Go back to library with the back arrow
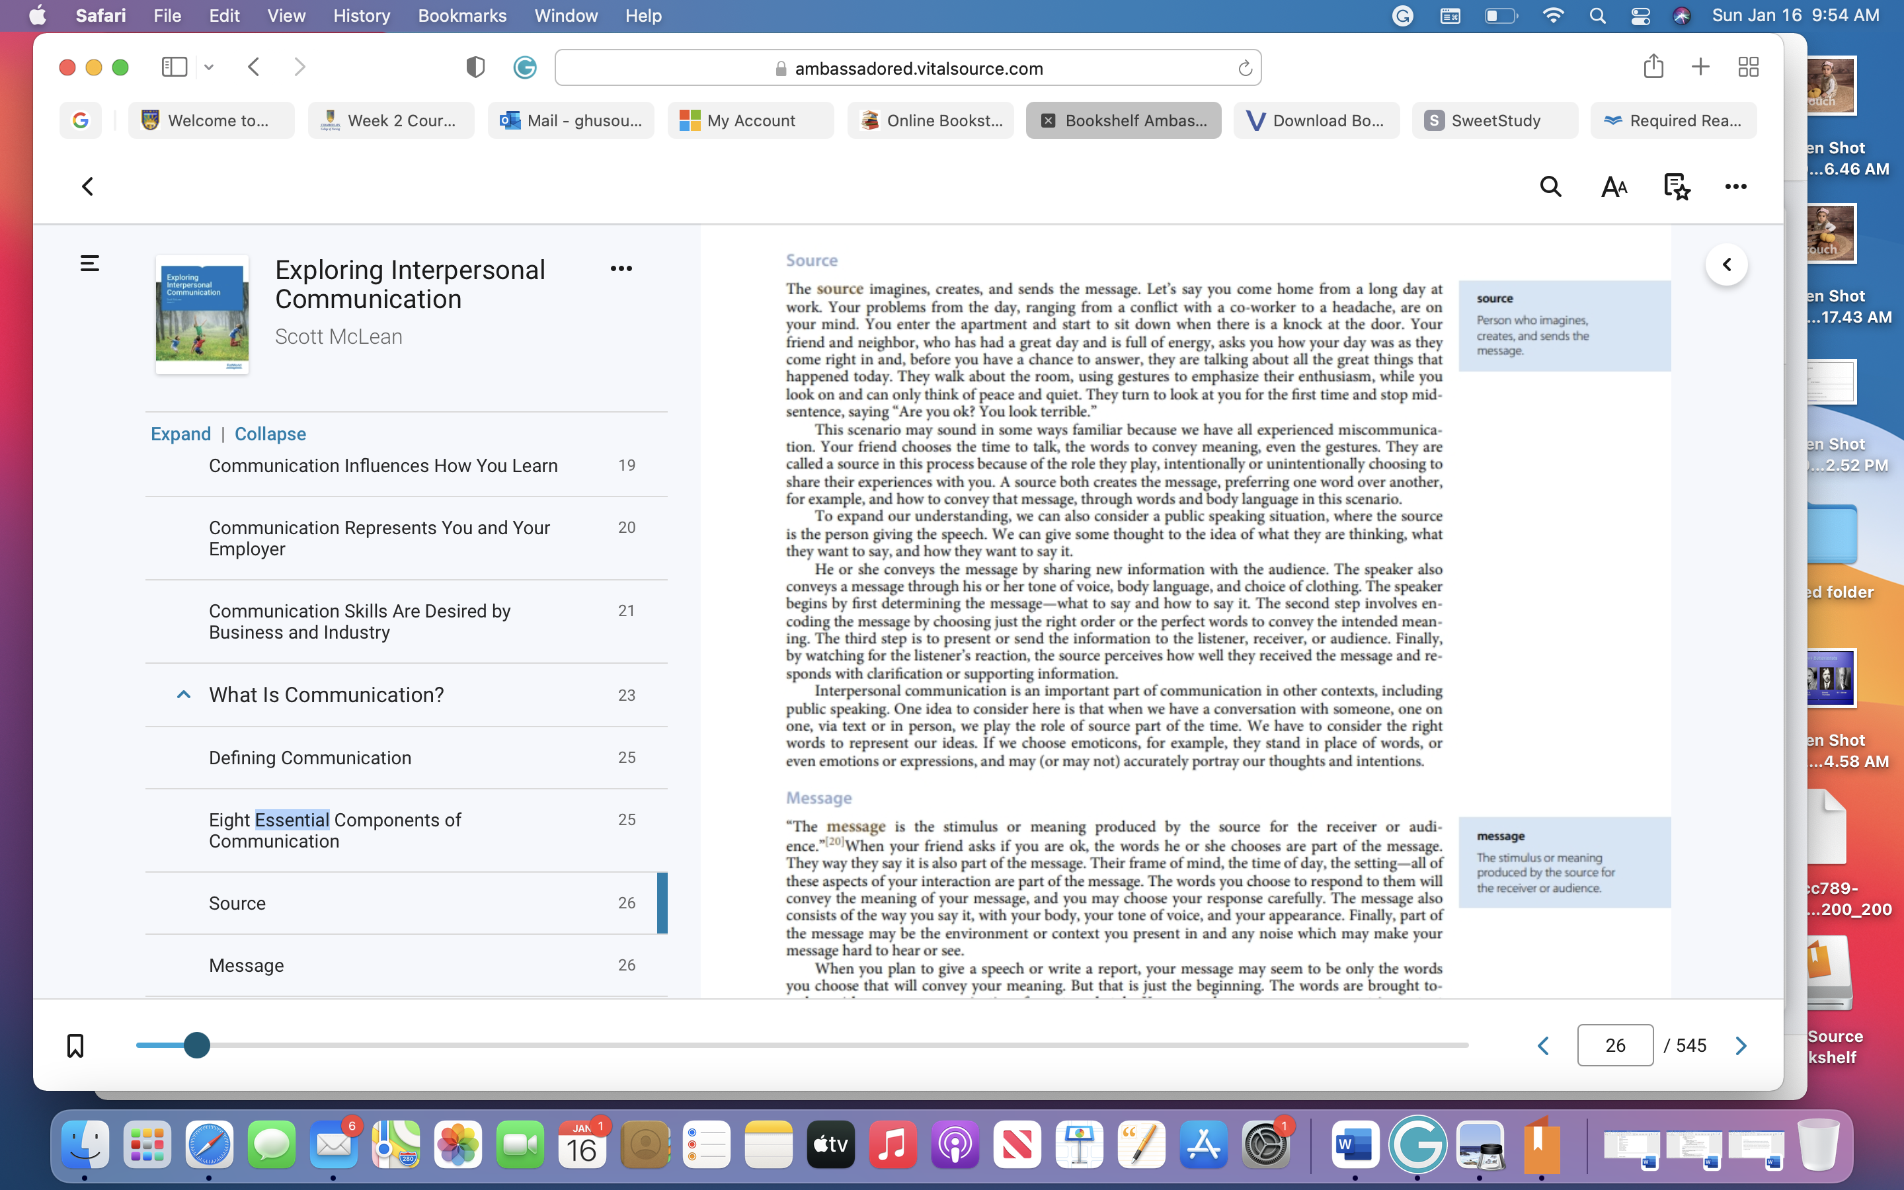 point(88,186)
